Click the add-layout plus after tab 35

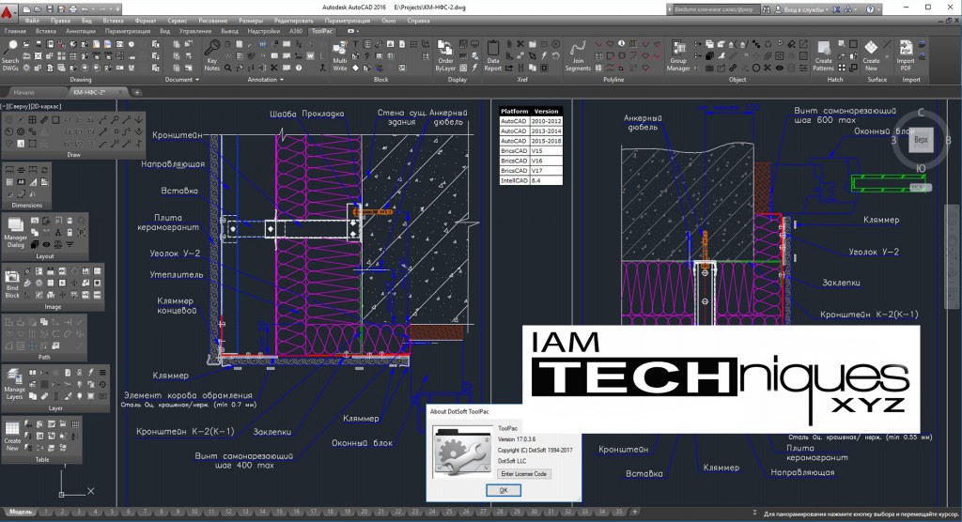click(x=634, y=512)
